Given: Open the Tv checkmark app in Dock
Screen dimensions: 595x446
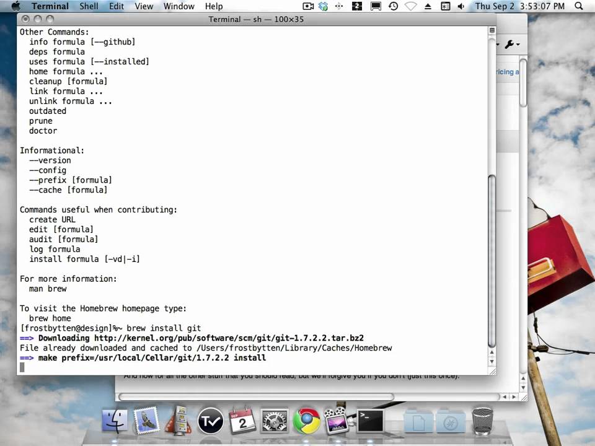Looking at the screenshot, I should pos(211,421).
